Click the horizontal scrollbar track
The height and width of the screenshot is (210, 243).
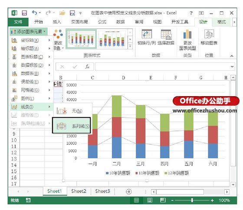(190, 192)
